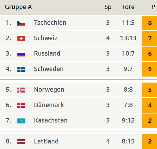Open the Kasachstan team entry
Image resolution: width=157 pixels, height=149 pixels.
[x=51, y=120]
